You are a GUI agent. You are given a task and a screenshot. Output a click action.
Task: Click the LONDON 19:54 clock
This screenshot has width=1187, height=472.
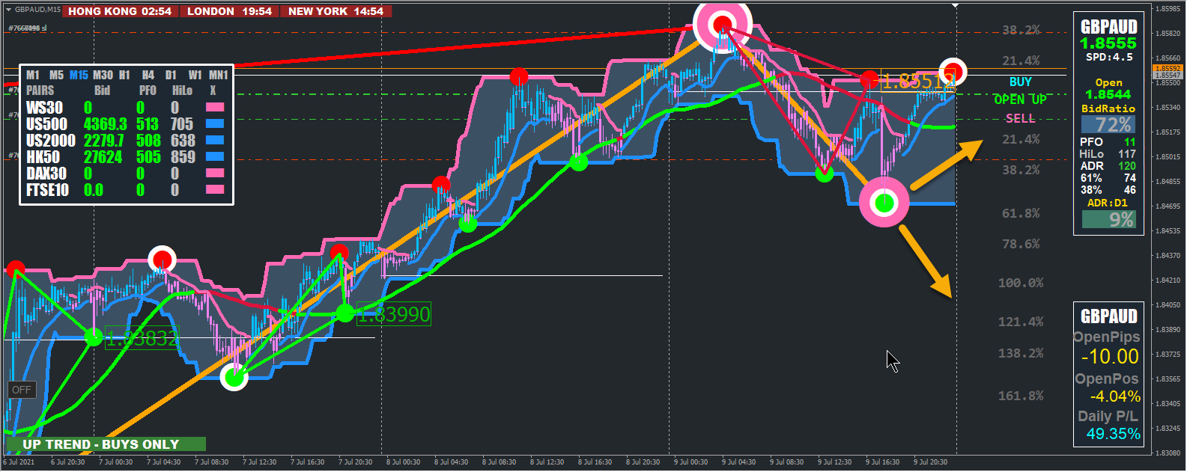click(229, 11)
